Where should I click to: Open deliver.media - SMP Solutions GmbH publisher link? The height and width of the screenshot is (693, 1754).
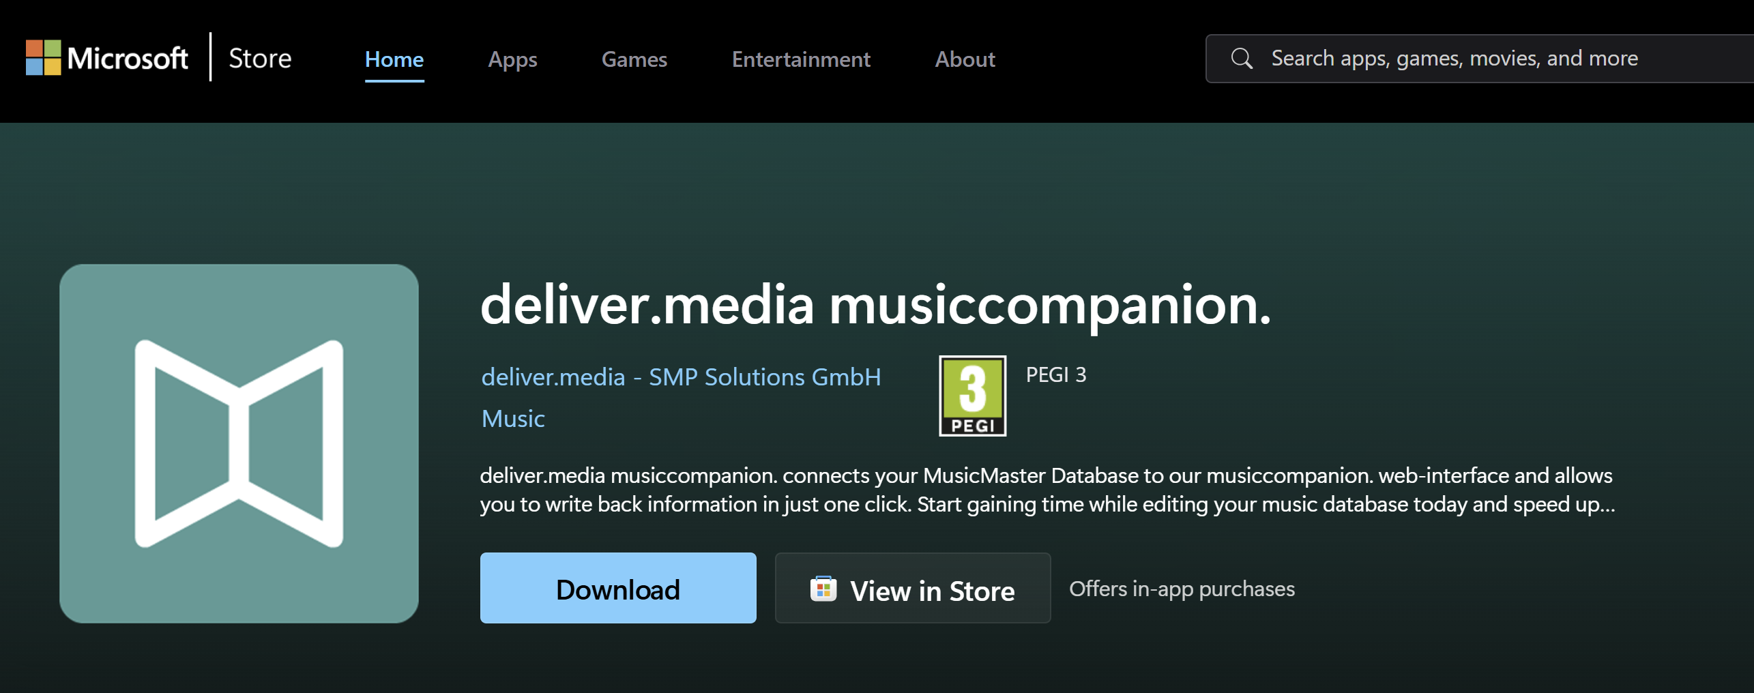point(681,377)
